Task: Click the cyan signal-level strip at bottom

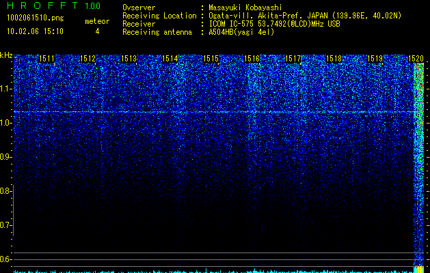Action: pos(214,271)
